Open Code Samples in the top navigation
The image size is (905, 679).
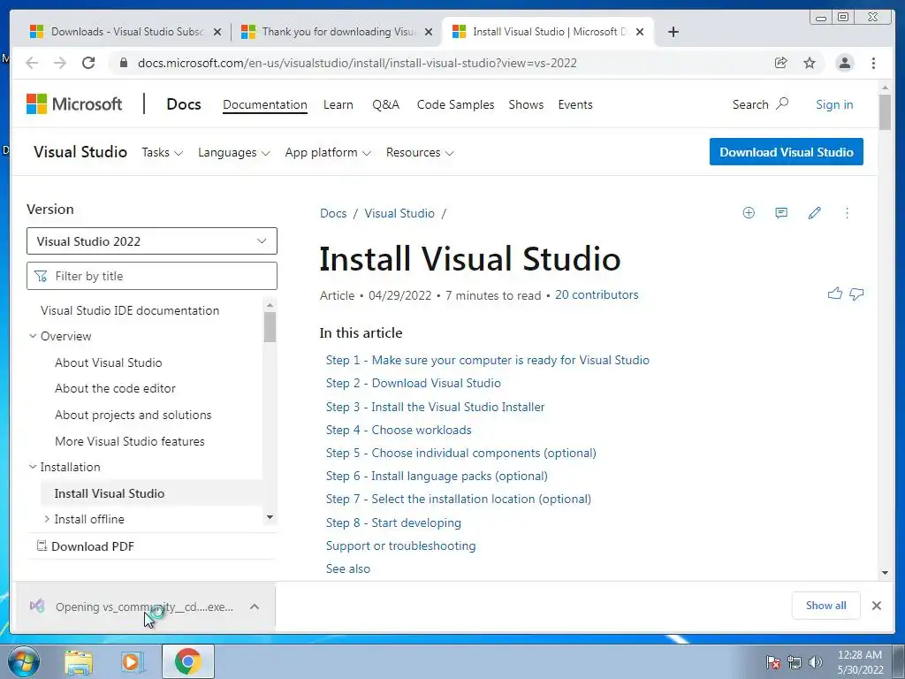click(455, 104)
